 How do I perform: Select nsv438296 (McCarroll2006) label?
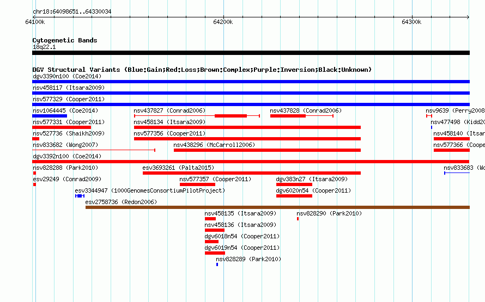point(214,145)
